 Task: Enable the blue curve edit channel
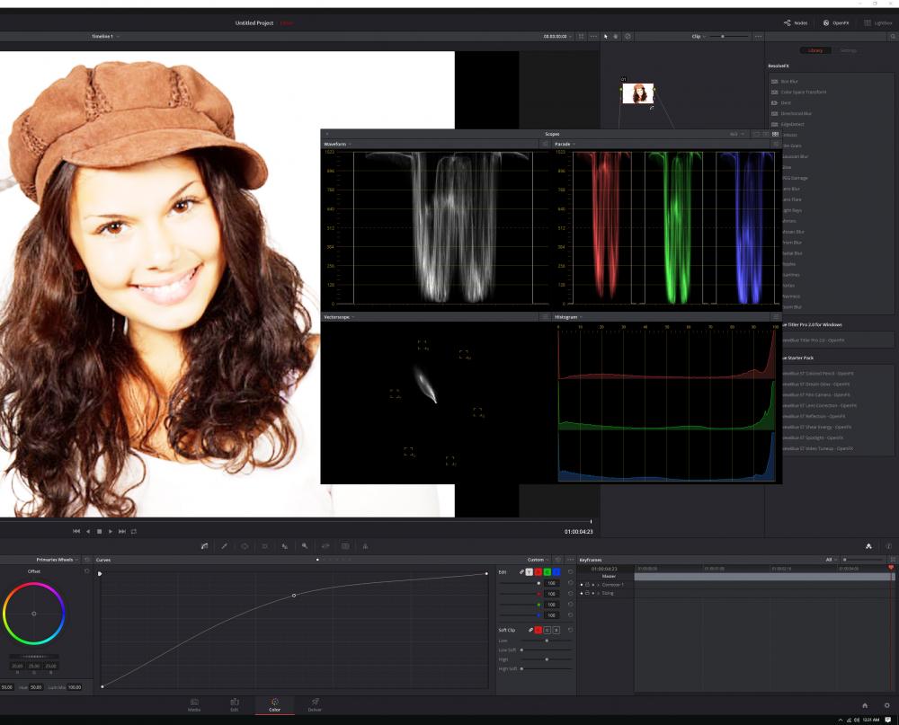[556, 572]
